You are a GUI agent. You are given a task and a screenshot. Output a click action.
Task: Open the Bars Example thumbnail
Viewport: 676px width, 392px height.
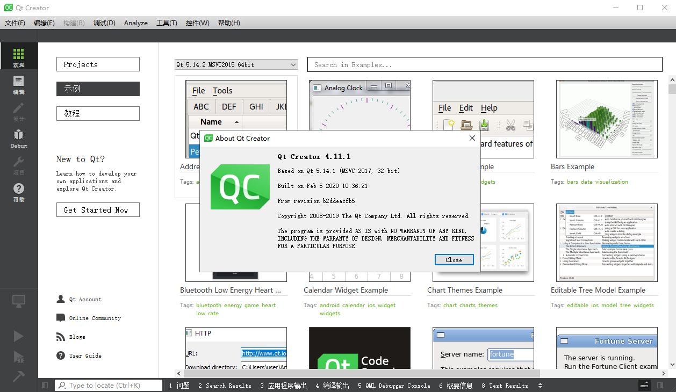point(607,119)
